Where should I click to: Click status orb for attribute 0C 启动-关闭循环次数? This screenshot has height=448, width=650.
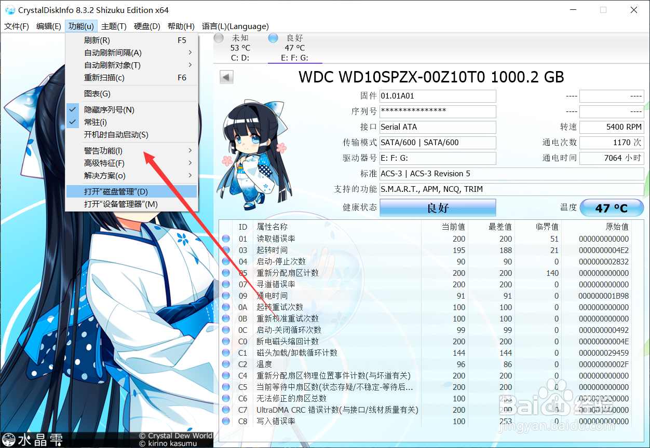(226, 330)
